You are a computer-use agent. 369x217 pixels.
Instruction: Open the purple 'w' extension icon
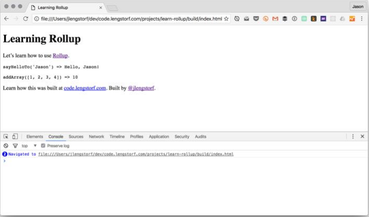pos(323,19)
